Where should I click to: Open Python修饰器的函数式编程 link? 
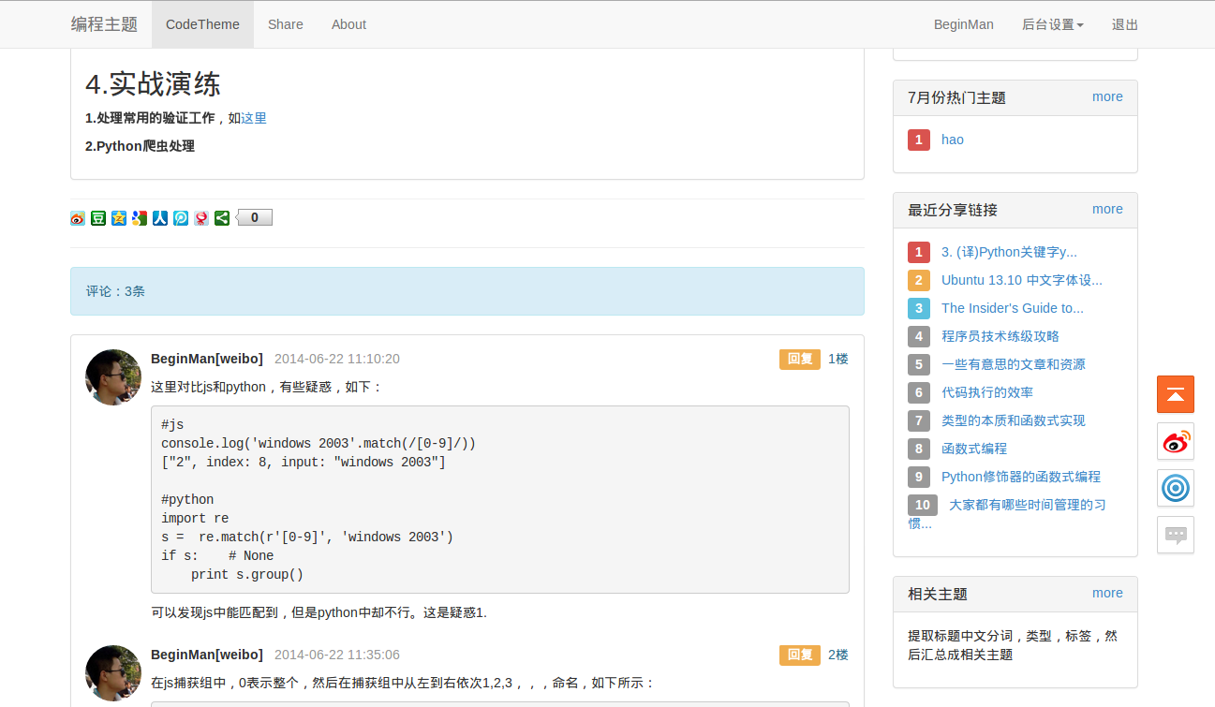tap(1021, 477)
